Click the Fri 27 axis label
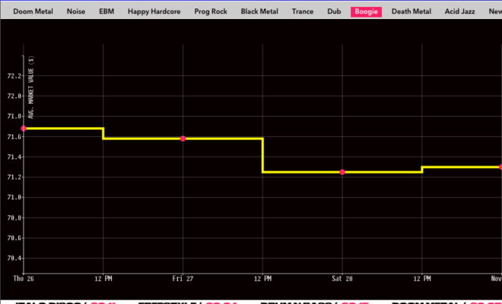The image size is (502, 304). click(x=183, y=278)
